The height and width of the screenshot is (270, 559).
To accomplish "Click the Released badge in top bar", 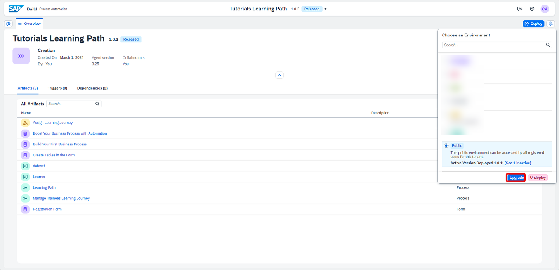I will click(x=312, y=9).
